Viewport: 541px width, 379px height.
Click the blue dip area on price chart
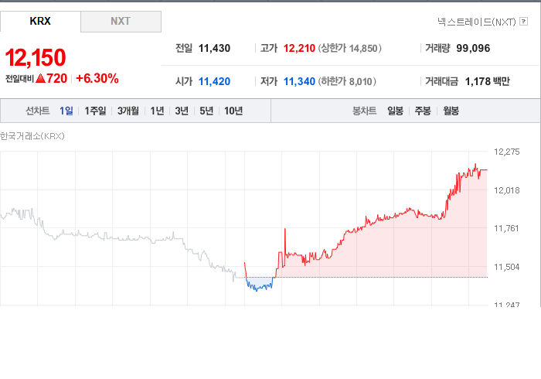tap(260, 282)
